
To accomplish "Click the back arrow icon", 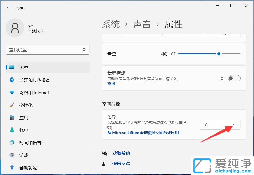I will (8, 8).
